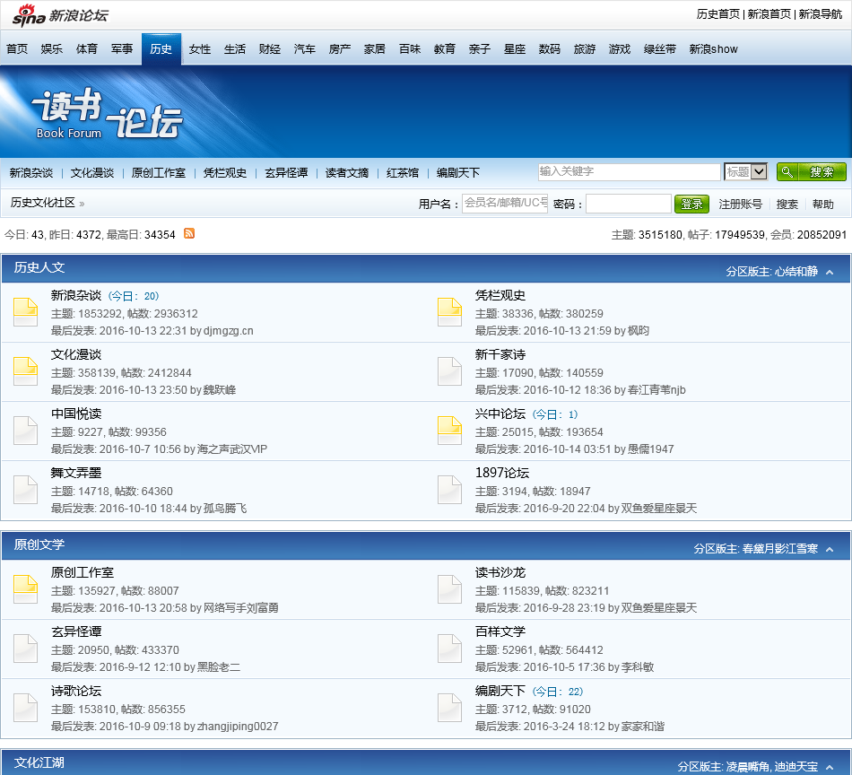
Task: Open the 玄异怪谭 forum page icon
Action: 25,649
